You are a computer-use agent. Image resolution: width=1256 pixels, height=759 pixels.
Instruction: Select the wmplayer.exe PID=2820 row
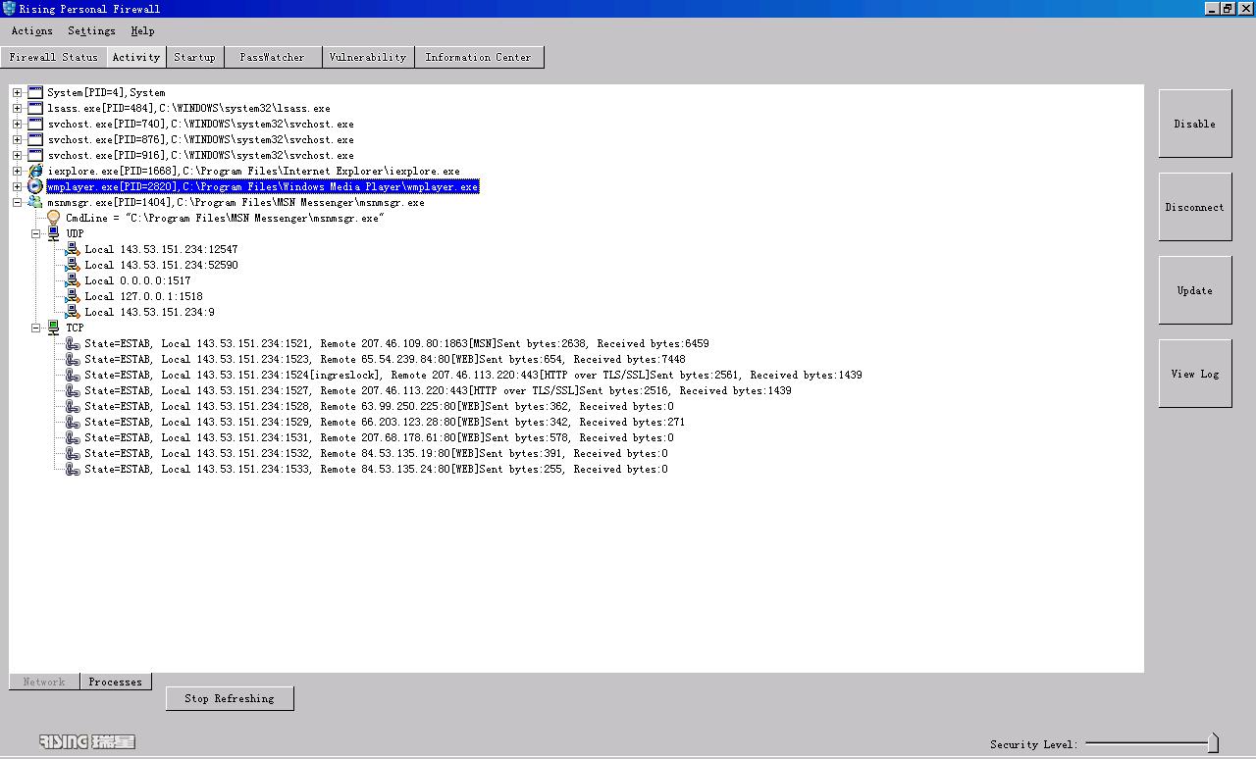(x=263, y=186)
